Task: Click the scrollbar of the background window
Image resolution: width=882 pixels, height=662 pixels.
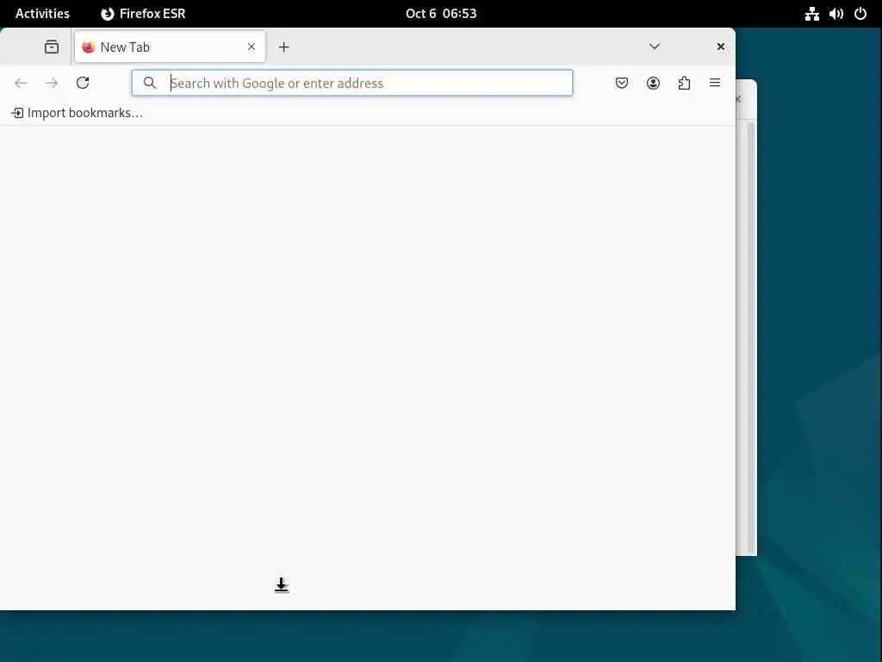Action: [x=750, y=338]
